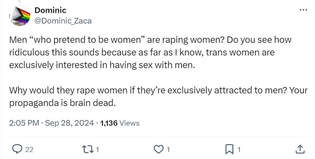Click the reply speech bubble icon

pos(17,149)
